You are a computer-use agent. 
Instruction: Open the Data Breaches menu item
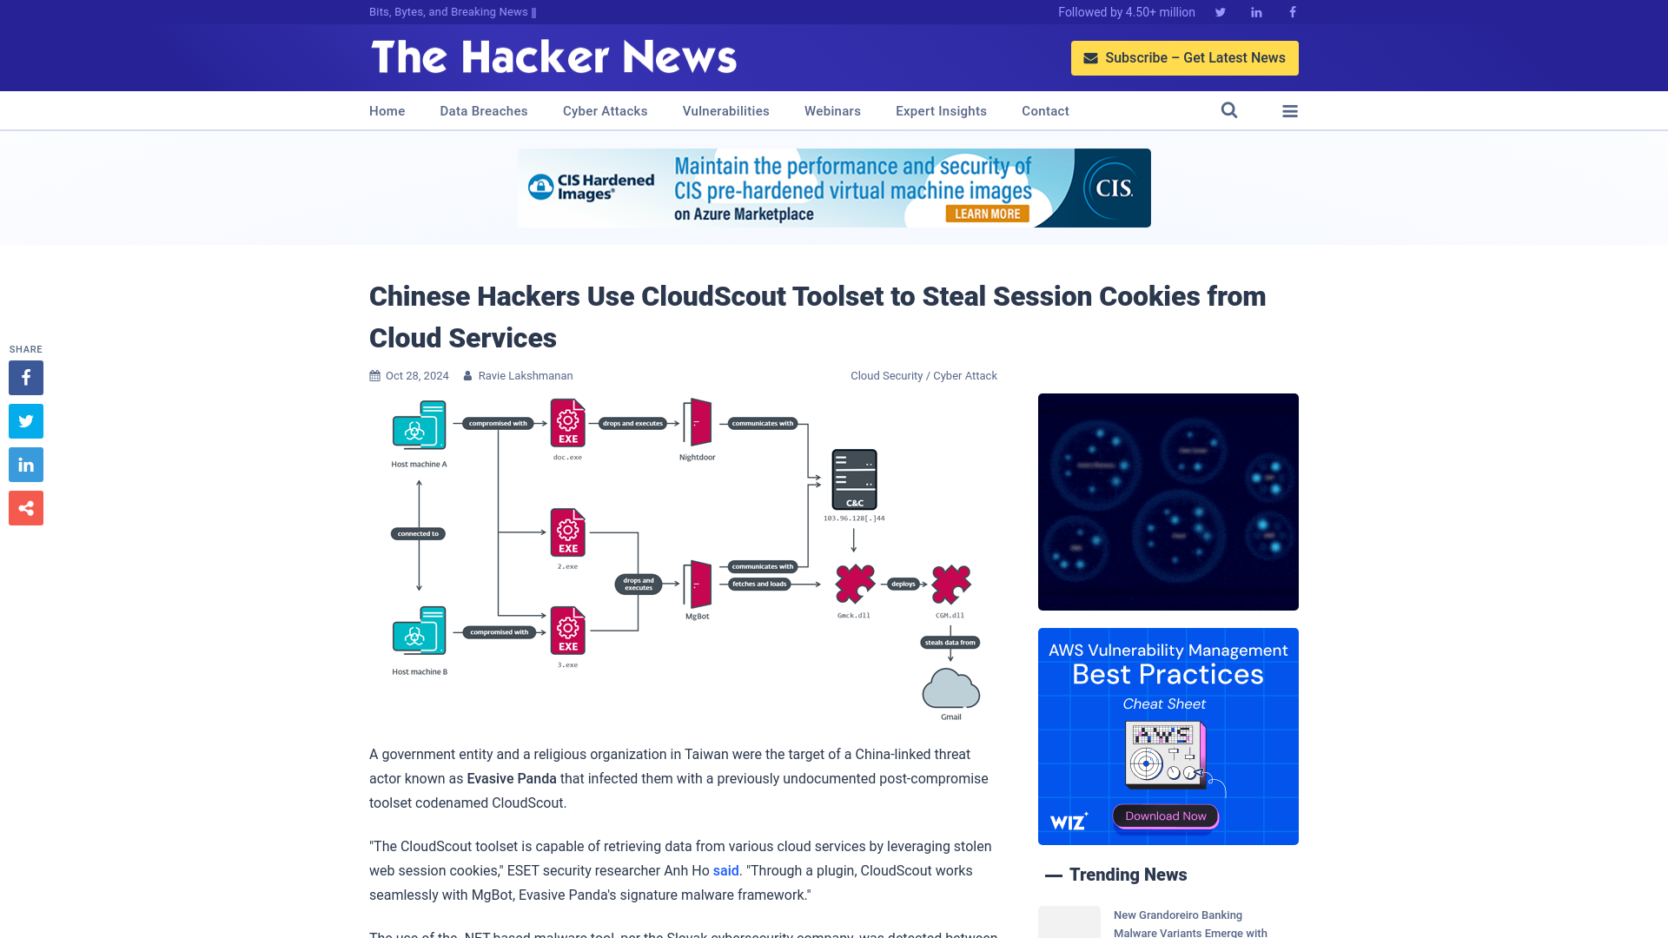coord(483,110)
